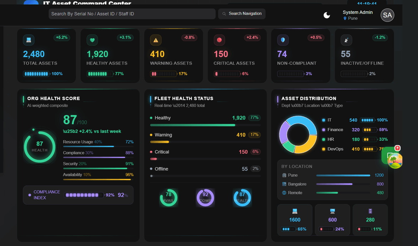The image size is (418, 246).
Task: Click the Resource Usage 72% bar
Action: point(98,146)
